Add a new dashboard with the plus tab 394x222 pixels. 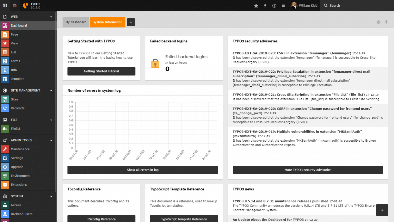[131, 22]
